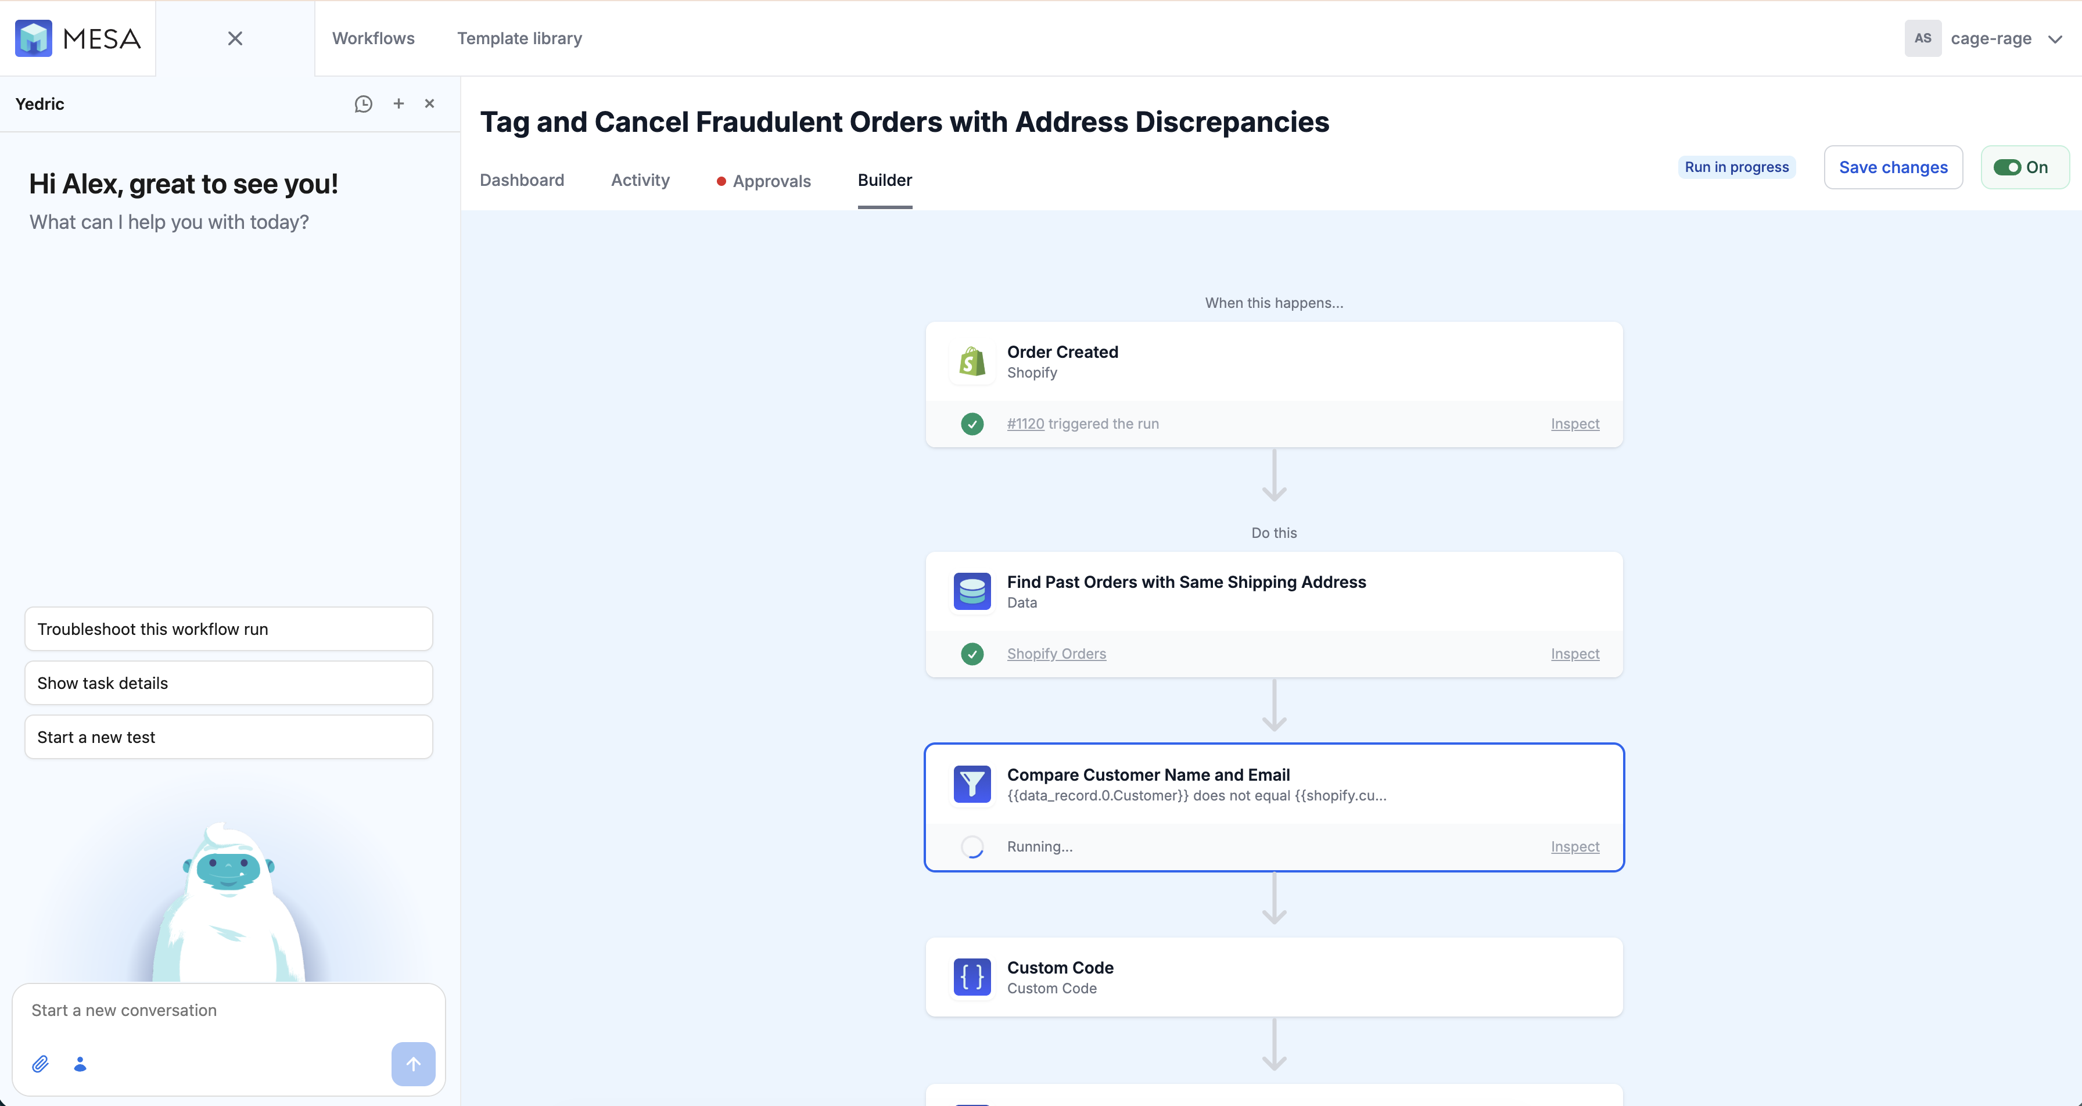2082x1106 pixels.
Task: Expand the cage-rage account dropdown
Action: (x=2055, y=39)
